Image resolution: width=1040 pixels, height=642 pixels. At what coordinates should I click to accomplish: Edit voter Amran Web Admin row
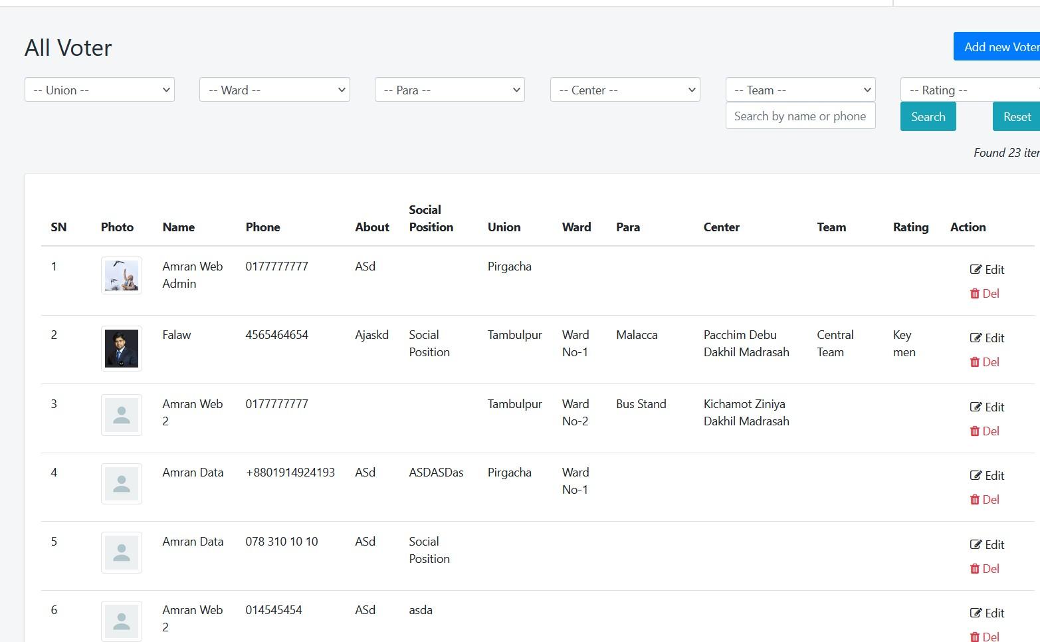[987, 269]
